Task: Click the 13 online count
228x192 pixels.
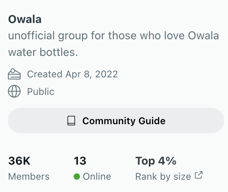Action: [x=80, y=161]
